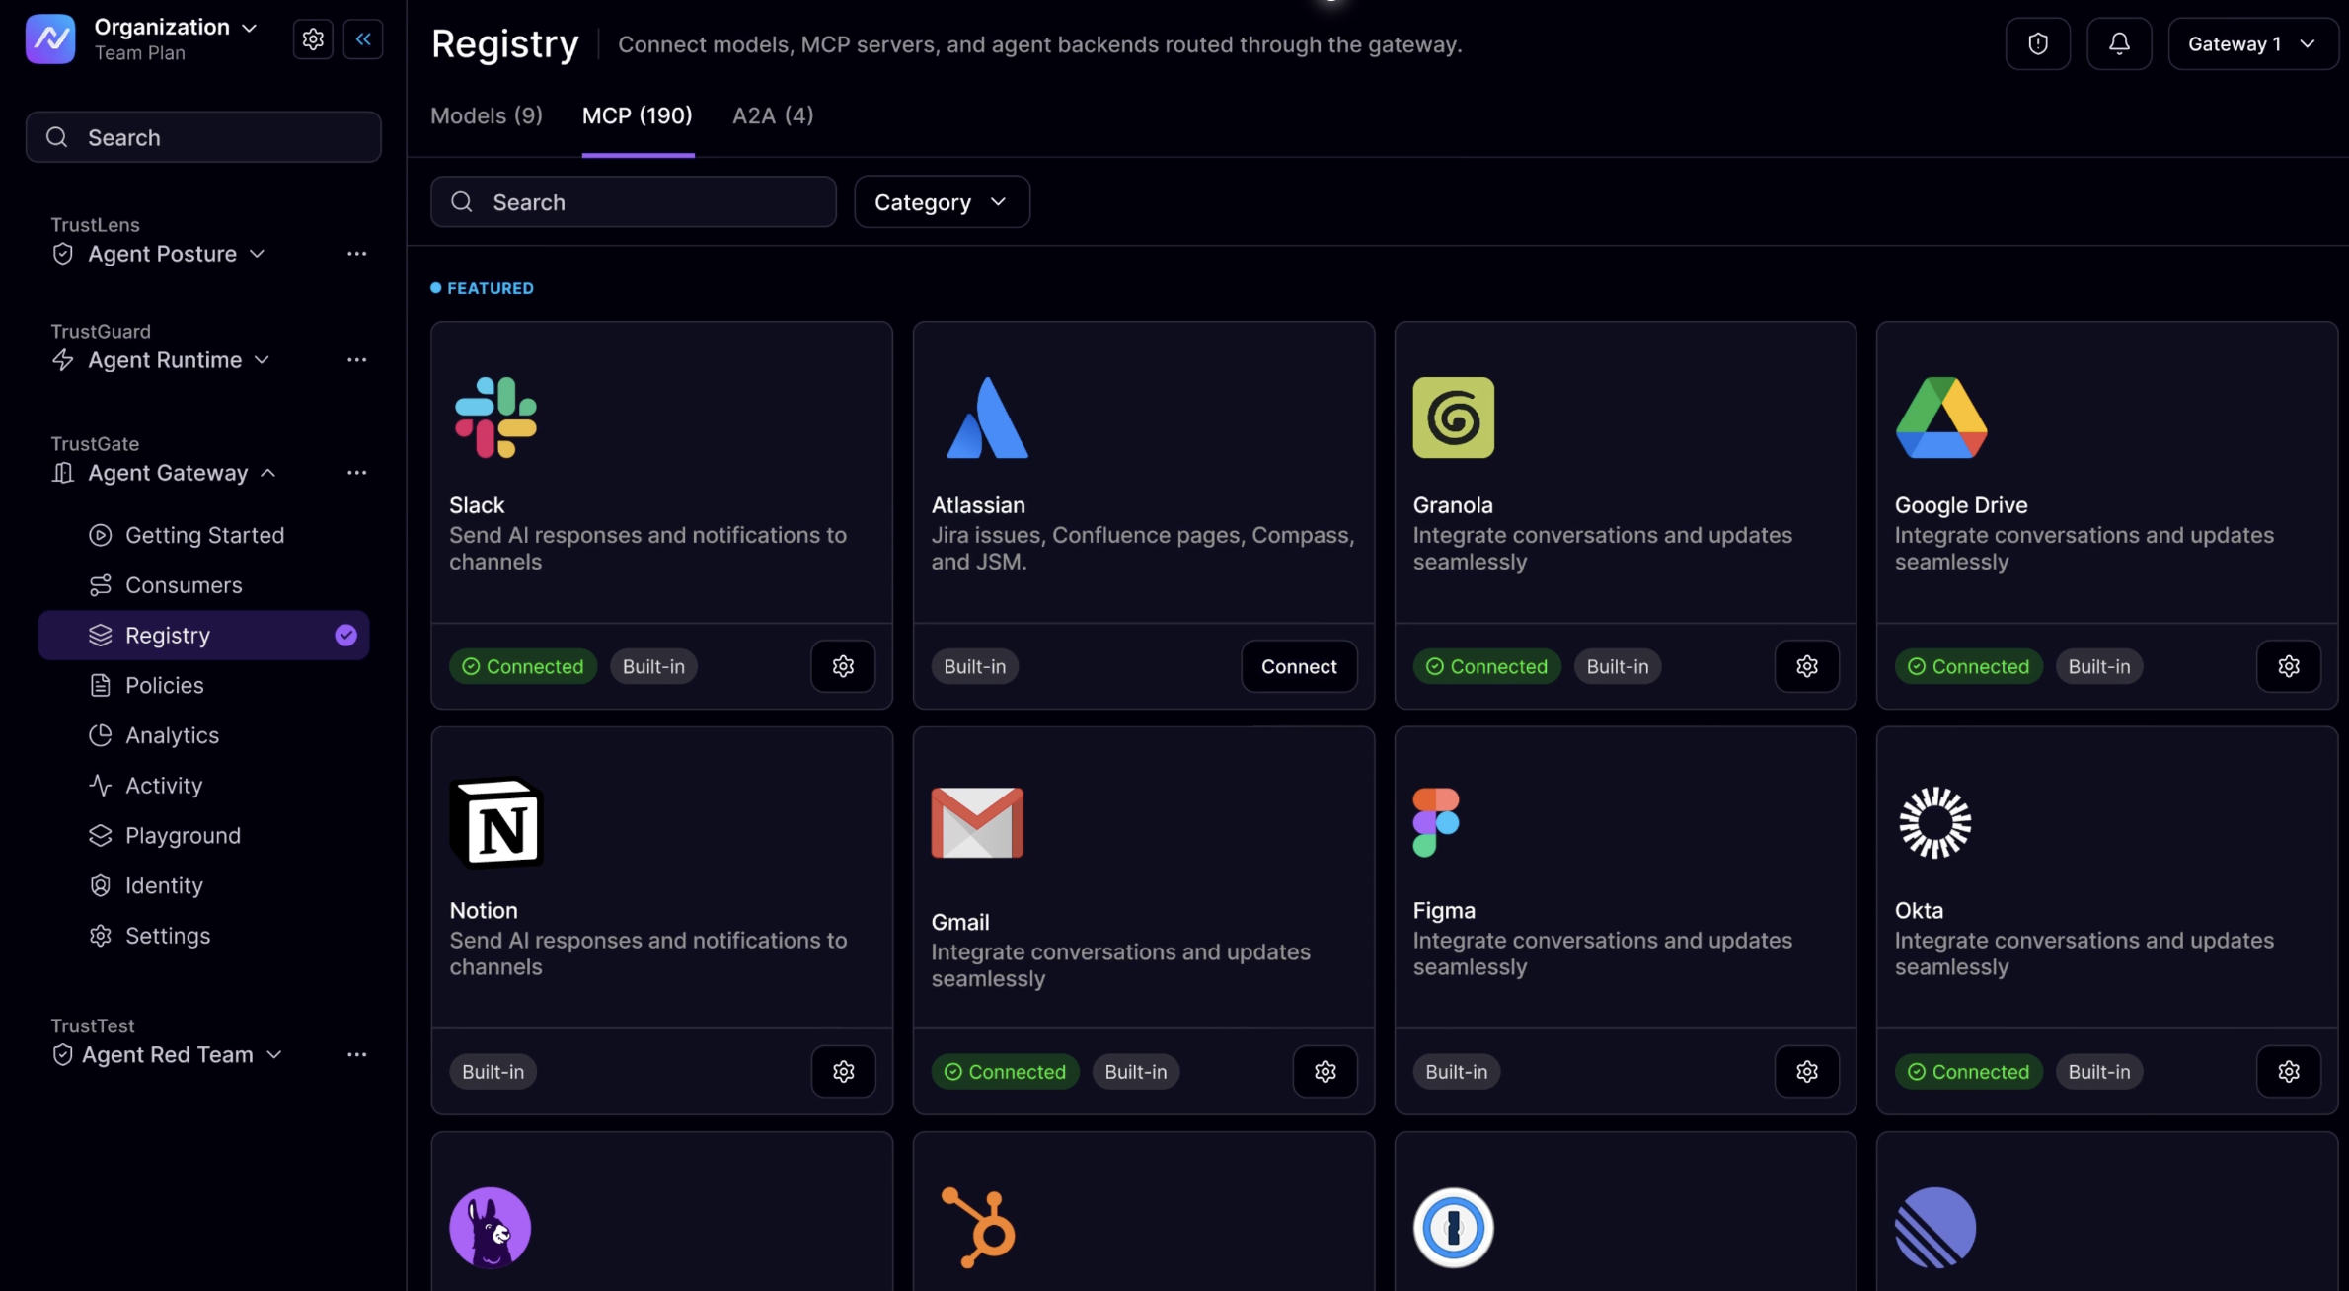Click the HubSpot logo icon
2349x1291 pixels.
978,1228
